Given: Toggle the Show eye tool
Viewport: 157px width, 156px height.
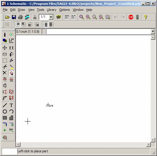Looking at the screenshot, I should click(11, 35).
